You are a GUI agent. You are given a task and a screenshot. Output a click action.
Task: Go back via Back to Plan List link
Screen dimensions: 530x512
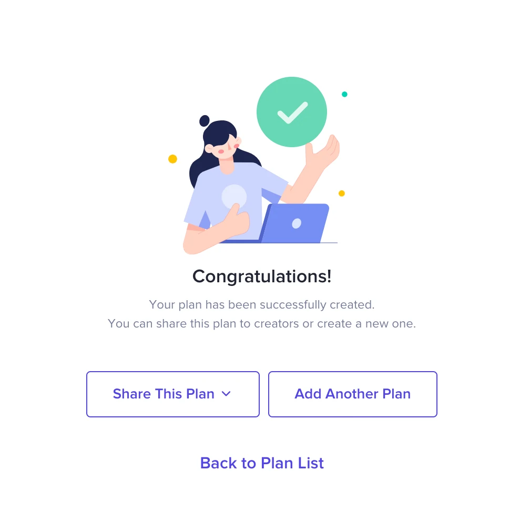(x=262, y=463)
